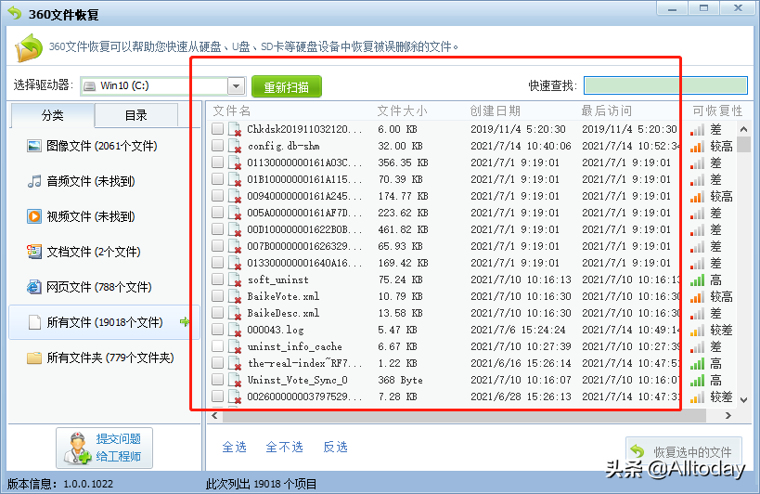Image resolution: width=760 pixels, height=494 pixels.
Task: Click the deleted file icon for Uninst_Vote_Sync_0
Action: pyautogui.click(x=235, y=380)
